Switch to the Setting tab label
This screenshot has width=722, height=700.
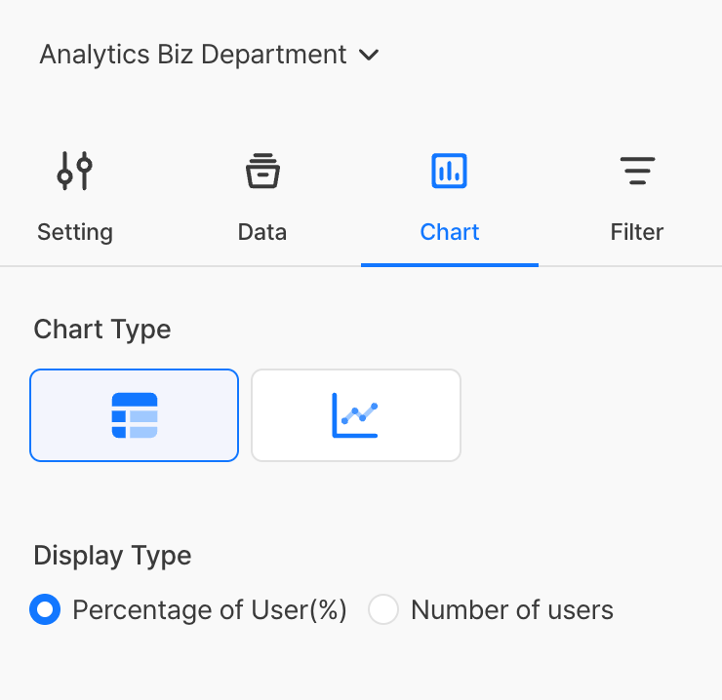click(75, 232)
